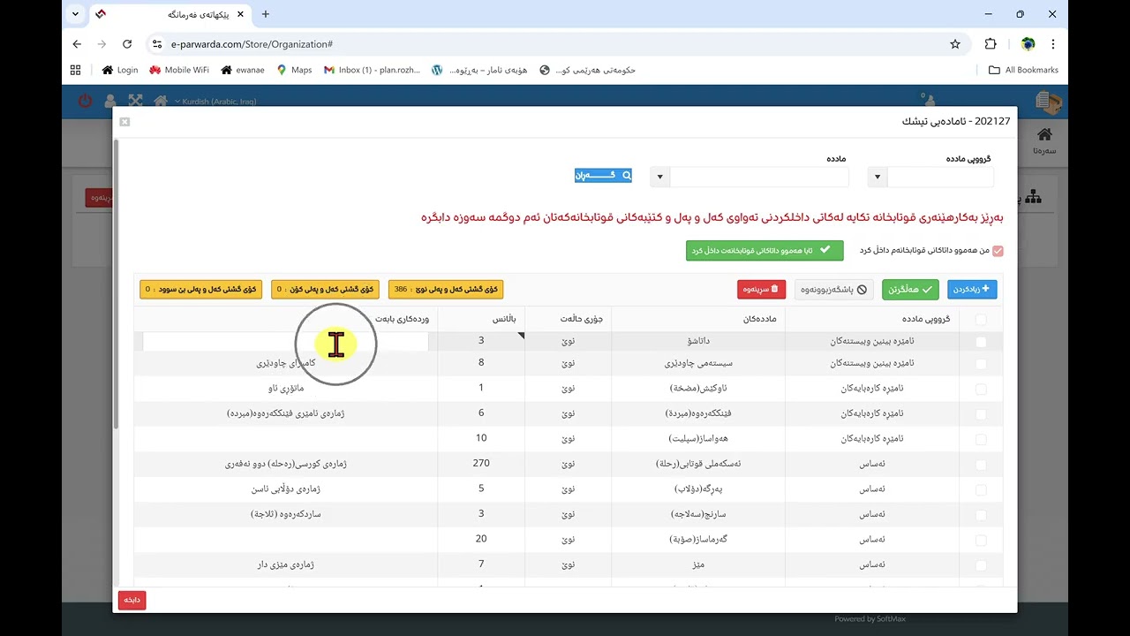Click the grey پاشگەزبوونەوە cancel button
This screenshot has height=636, width=1130.
[x=834, y=289]
